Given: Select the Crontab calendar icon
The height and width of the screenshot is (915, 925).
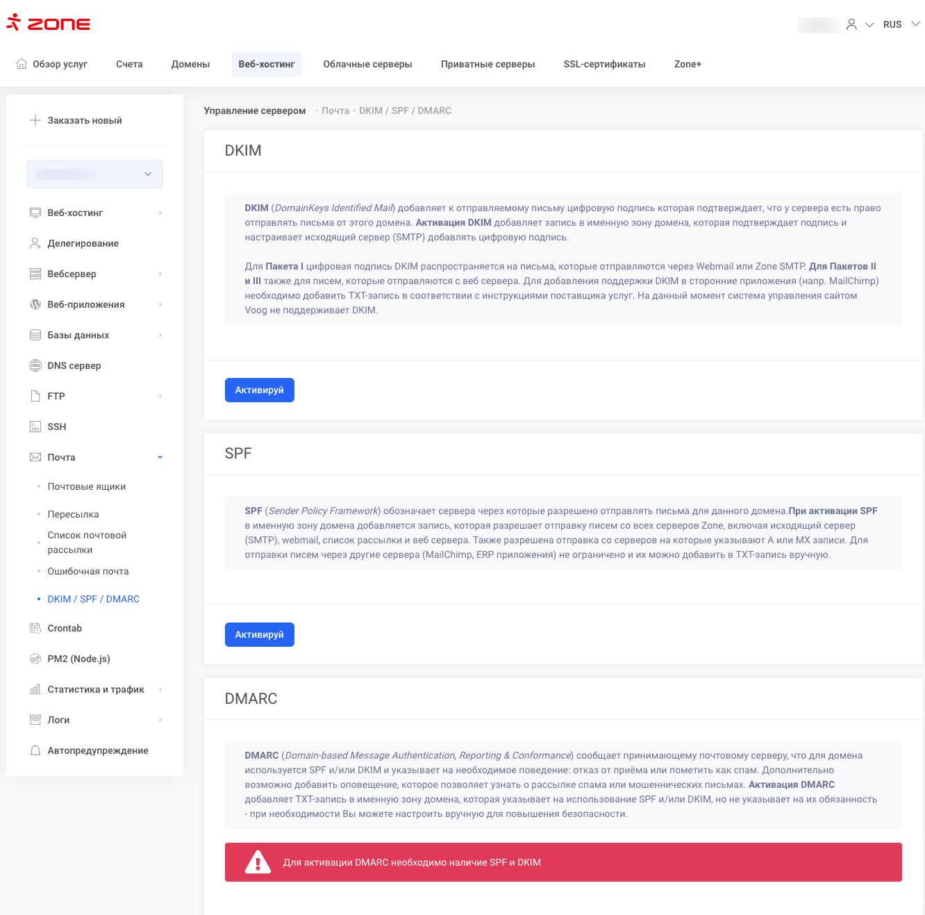Looking at the screenshot, I should coord(35,628).
